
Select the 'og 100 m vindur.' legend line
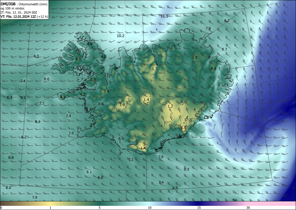(13, 8)
